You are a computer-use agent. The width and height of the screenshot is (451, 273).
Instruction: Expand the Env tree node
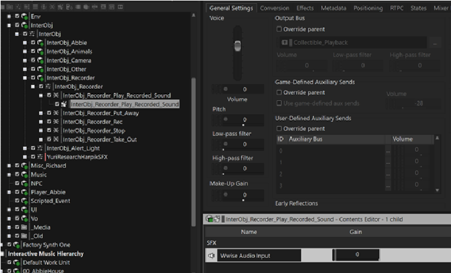(9, 17)
